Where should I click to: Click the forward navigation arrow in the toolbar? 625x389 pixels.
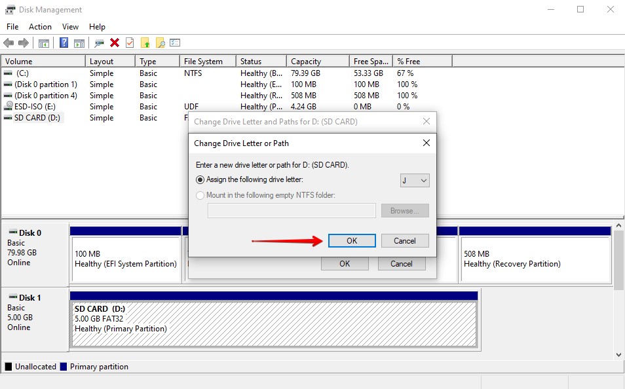coord(23,42)
